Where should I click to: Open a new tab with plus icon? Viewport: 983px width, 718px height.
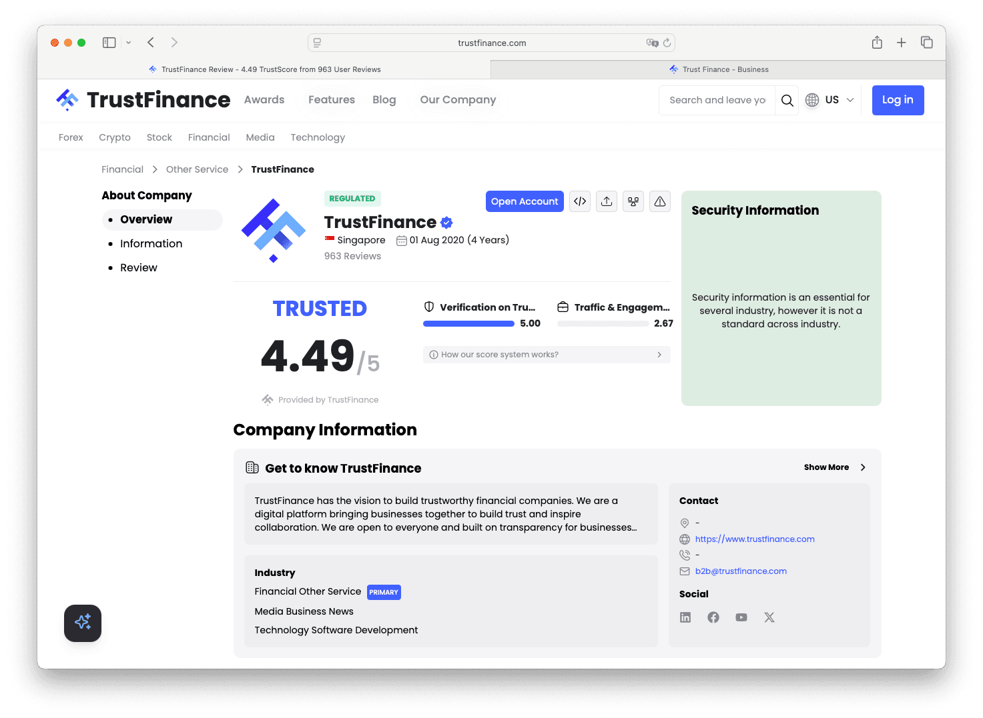(902, 43)
